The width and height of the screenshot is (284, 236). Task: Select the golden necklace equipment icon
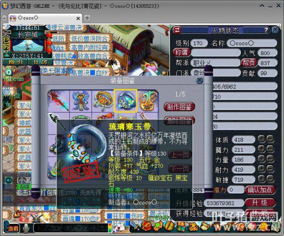(x=103, y=101)
